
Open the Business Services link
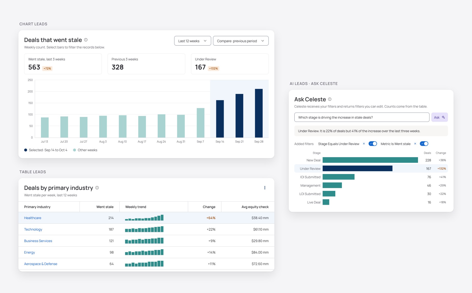pos(38,241)
